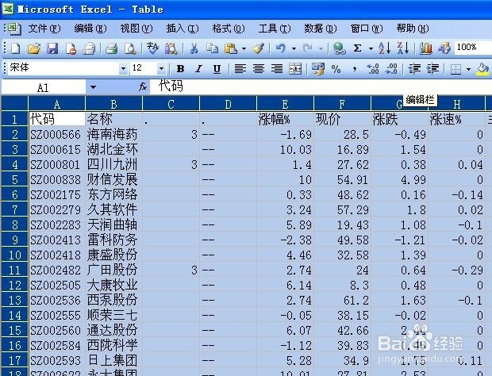Viewport: 492px width, 376px height.
Task: Select row 5 header
Action: click(14, 180)
